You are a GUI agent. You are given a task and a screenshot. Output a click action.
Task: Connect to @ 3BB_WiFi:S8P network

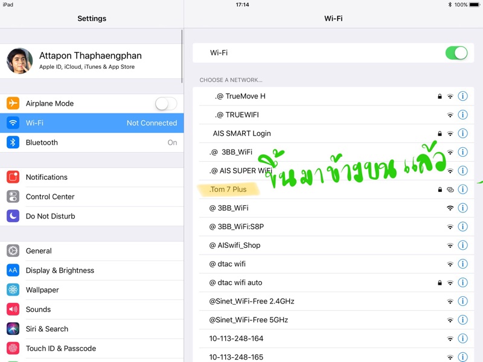[237, 227]
